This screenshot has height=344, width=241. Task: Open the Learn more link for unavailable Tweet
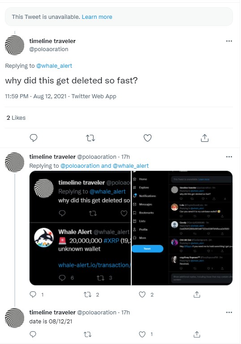[x=97, y=17]
